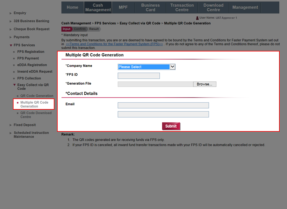Open the Company Name dropdown
Screen dimensions: 287x209
pos(146,67)
